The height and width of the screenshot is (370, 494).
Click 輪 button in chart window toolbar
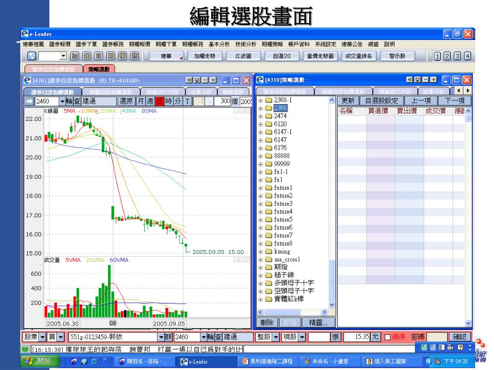(69, 101)
